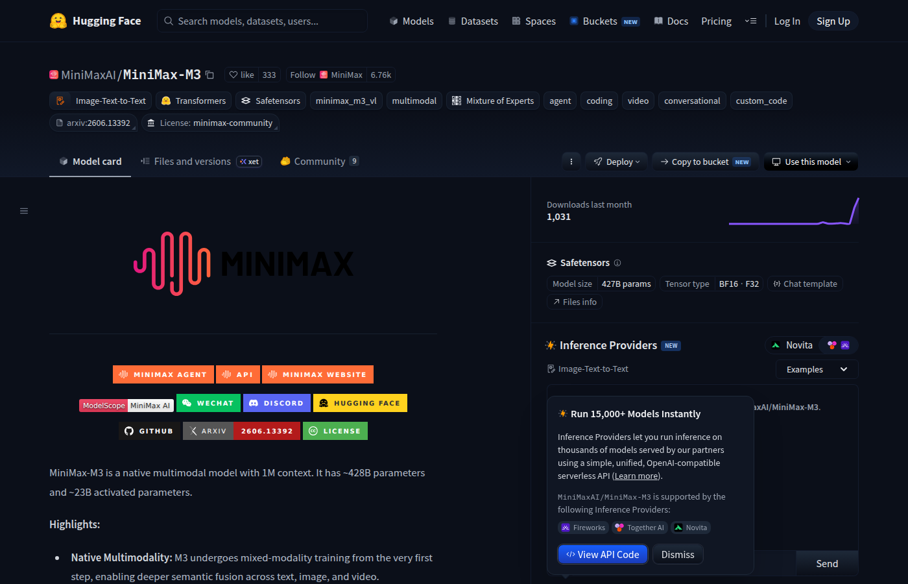908x584 pixels.
Task: Click Copy to bucket button
Action: click(x=705, y=162)
